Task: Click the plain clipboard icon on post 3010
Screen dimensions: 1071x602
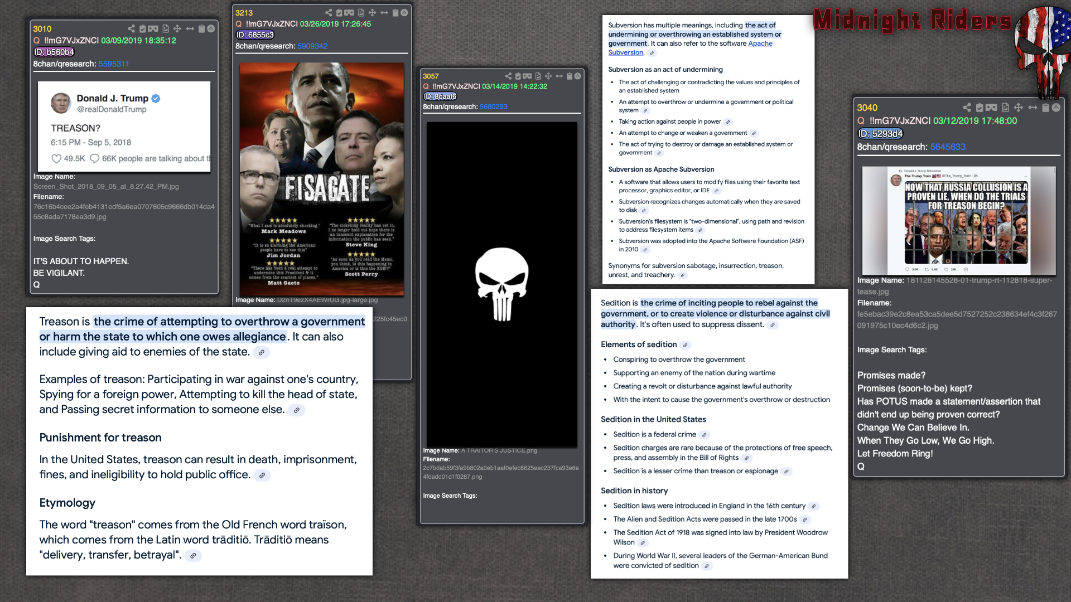Action: tap(202, 28)
